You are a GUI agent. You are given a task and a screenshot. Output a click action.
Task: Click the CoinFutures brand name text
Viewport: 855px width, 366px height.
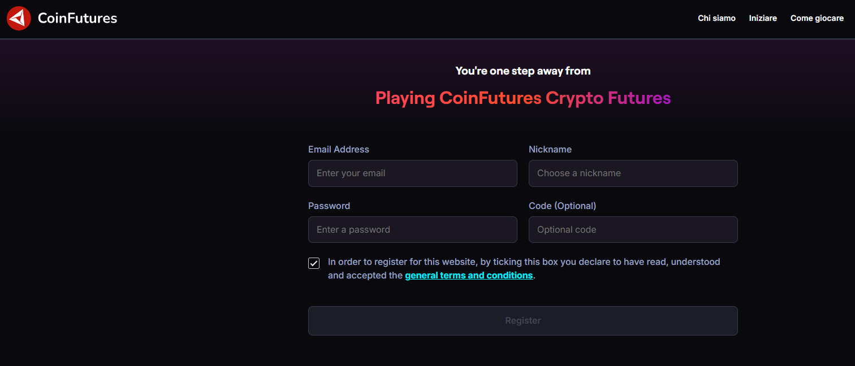[77, 19]
